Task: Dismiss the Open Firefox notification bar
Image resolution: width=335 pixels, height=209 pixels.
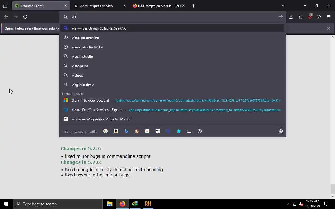Action: point(328,28)
